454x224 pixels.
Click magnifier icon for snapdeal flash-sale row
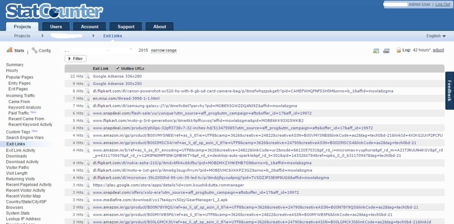[87, 113]
